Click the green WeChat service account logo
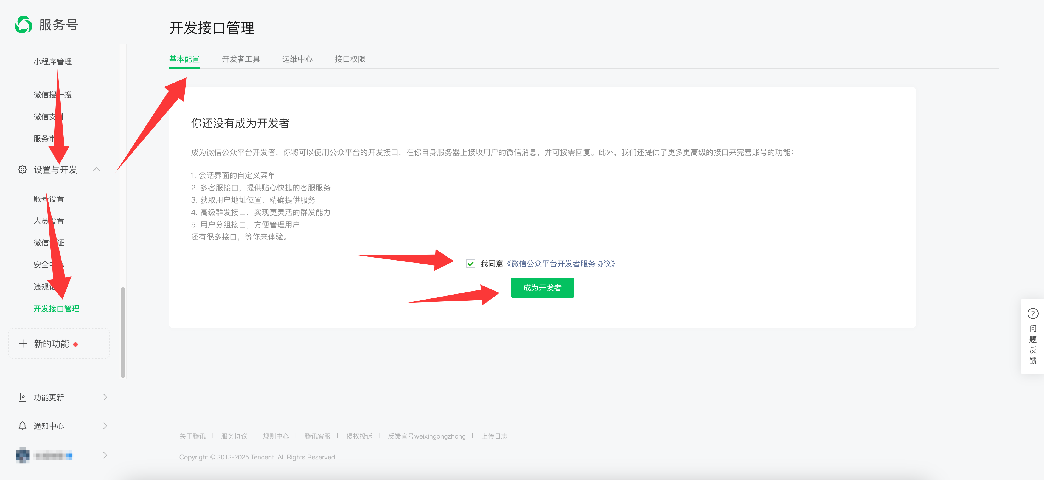The image size is (1044, 480). click(24, 25)
